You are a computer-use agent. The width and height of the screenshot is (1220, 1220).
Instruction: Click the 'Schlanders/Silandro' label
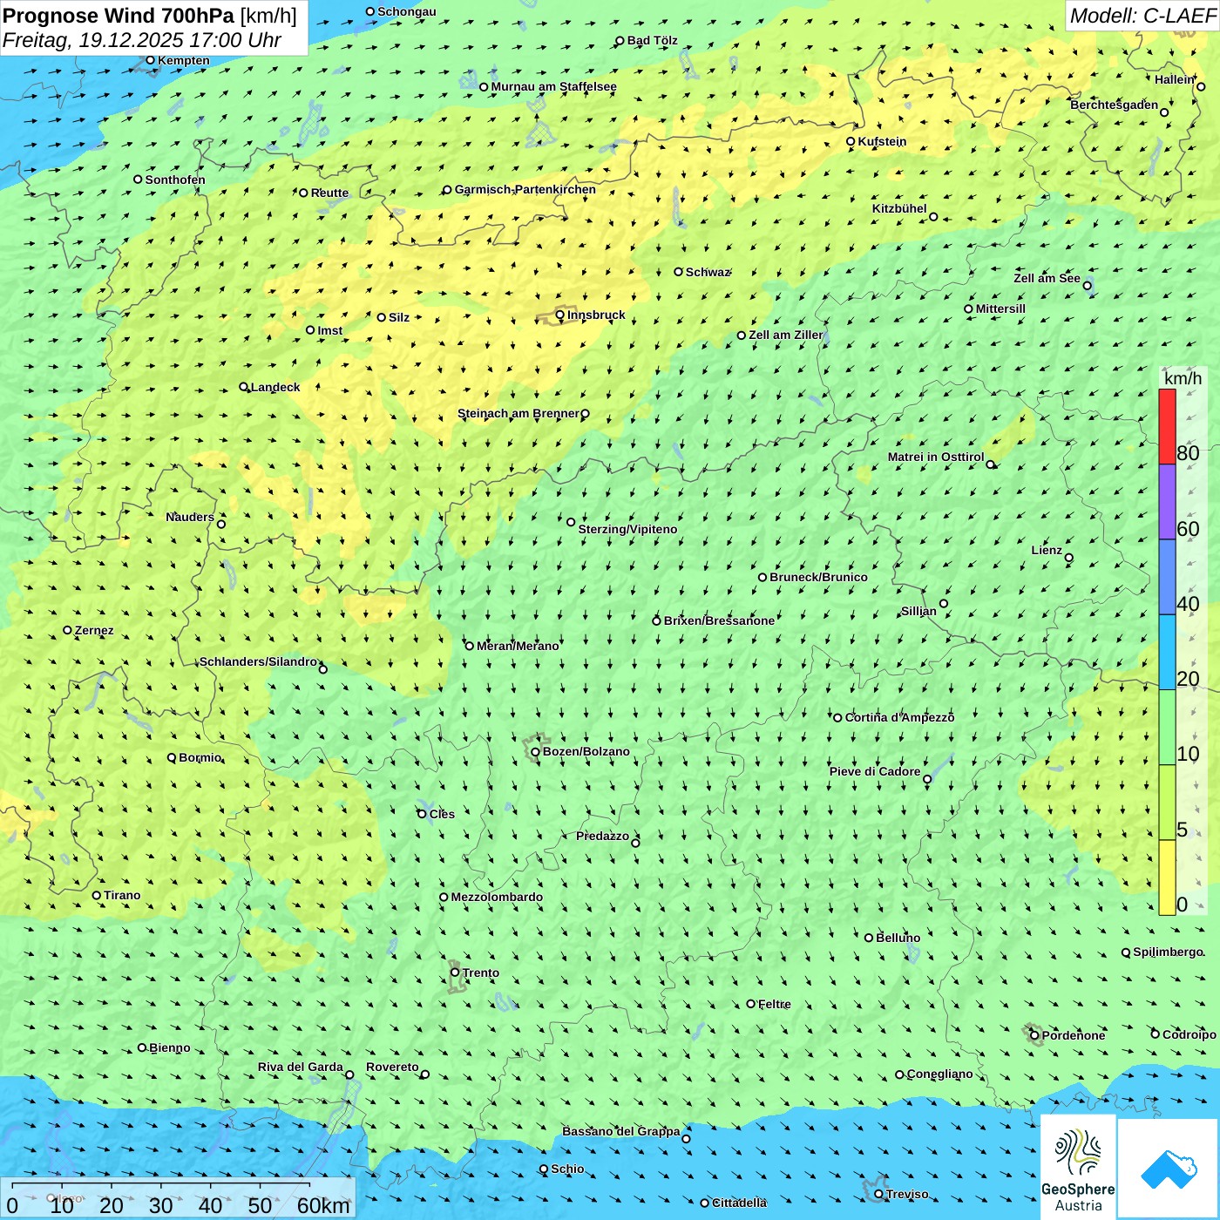(258, 661)
